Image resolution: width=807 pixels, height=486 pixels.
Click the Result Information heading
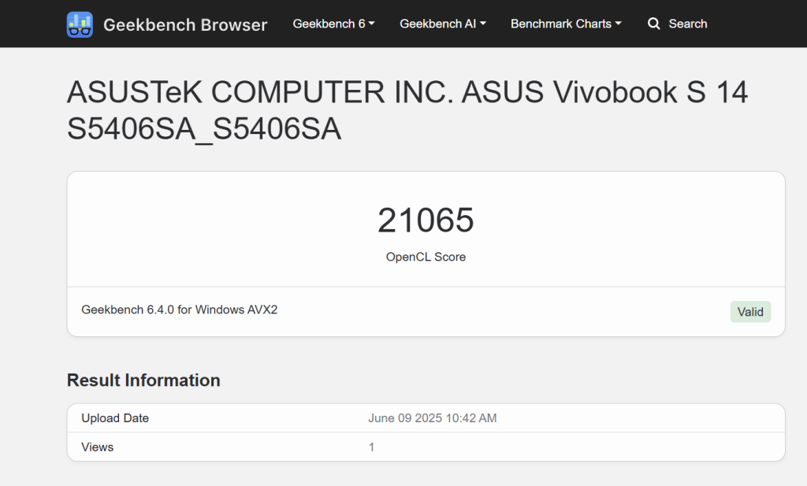[x=143, y=380]
